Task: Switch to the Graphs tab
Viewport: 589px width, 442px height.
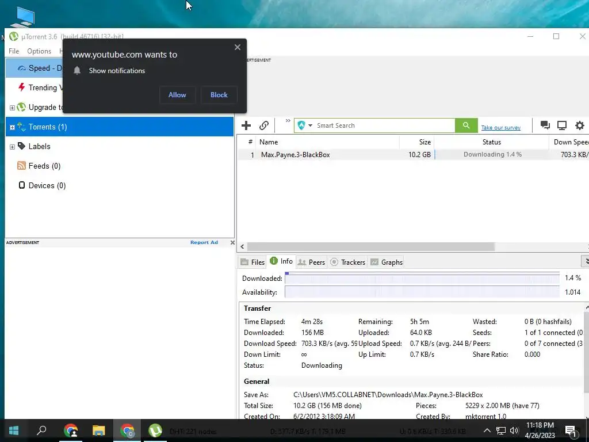Action: 387,262
